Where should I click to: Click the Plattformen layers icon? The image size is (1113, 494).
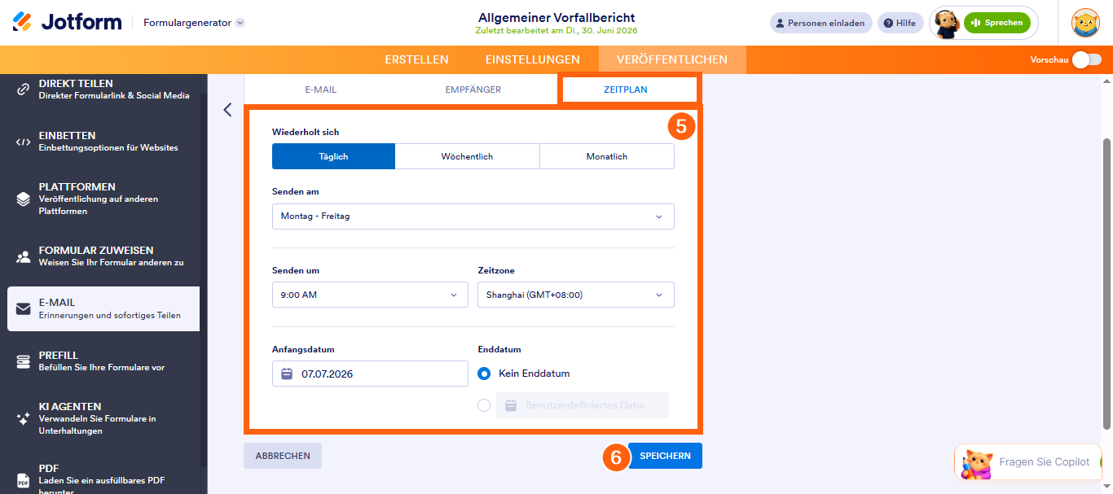click(x=23, y=199)
